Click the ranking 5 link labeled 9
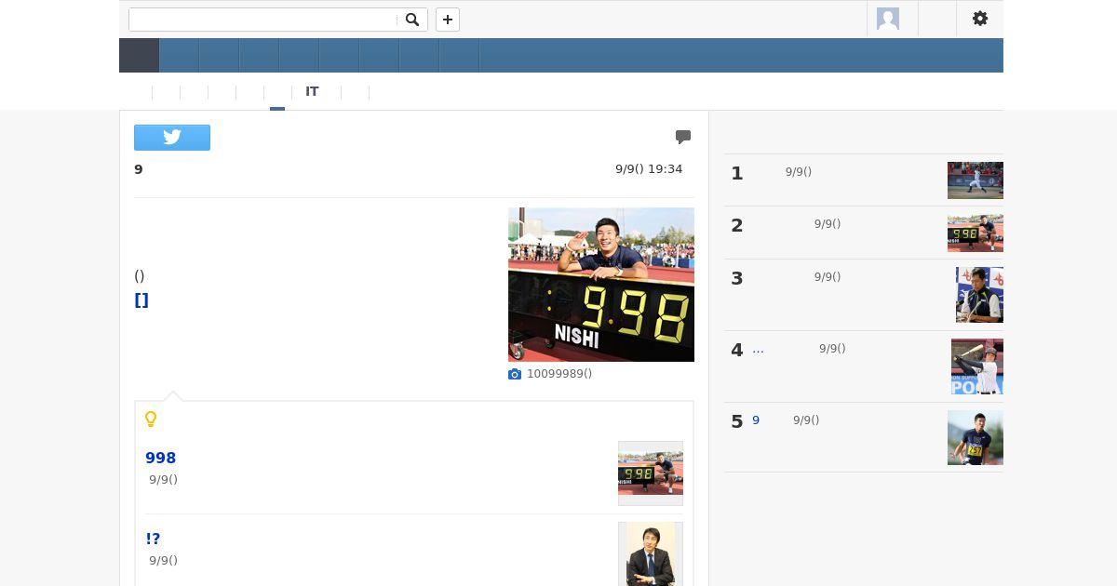This screenshot has height=586, width=1117. pyautogui.click(x=756, y=420)
